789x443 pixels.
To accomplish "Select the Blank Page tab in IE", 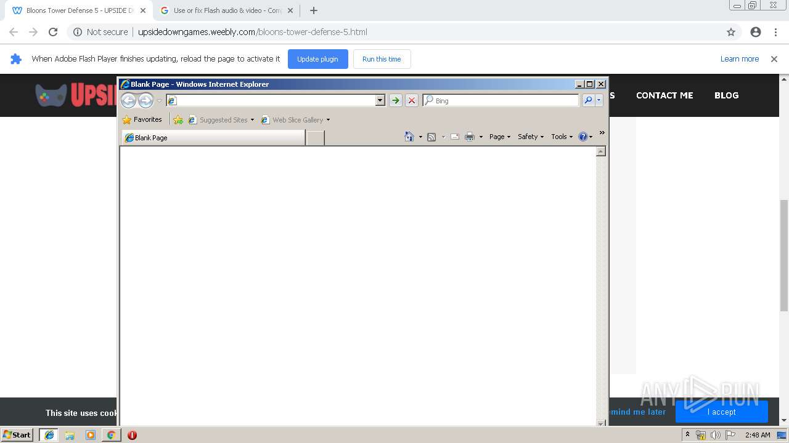I will (213, 138).
